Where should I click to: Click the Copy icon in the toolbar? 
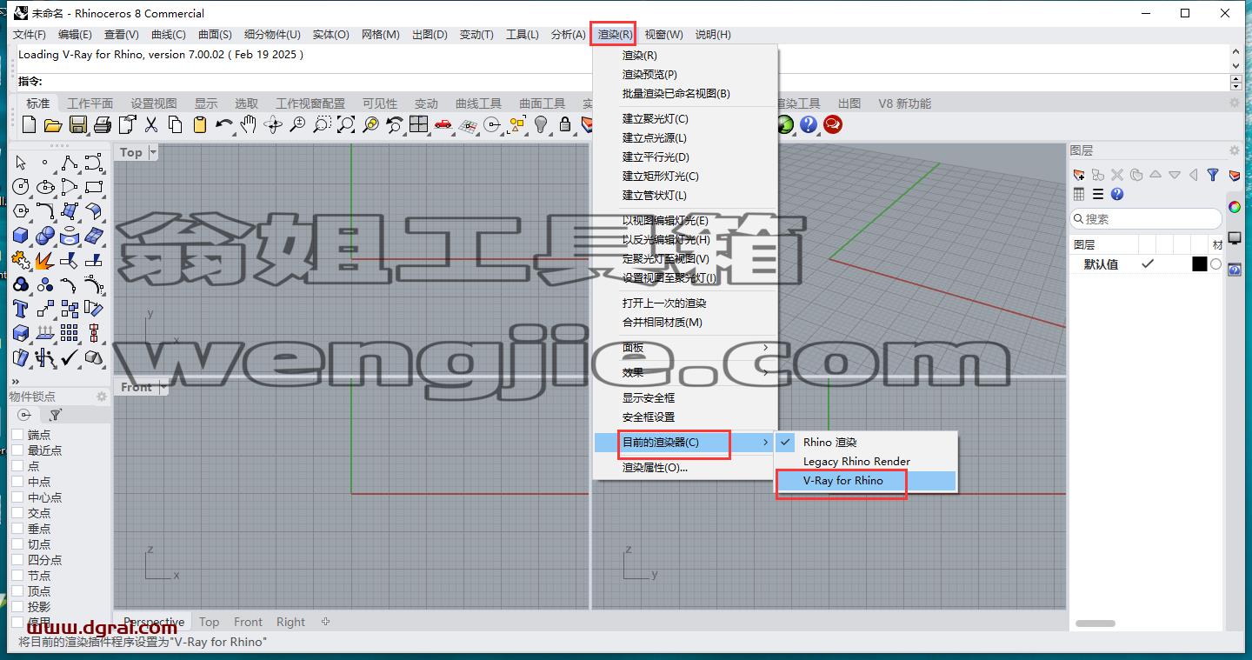tap(176, 124)
